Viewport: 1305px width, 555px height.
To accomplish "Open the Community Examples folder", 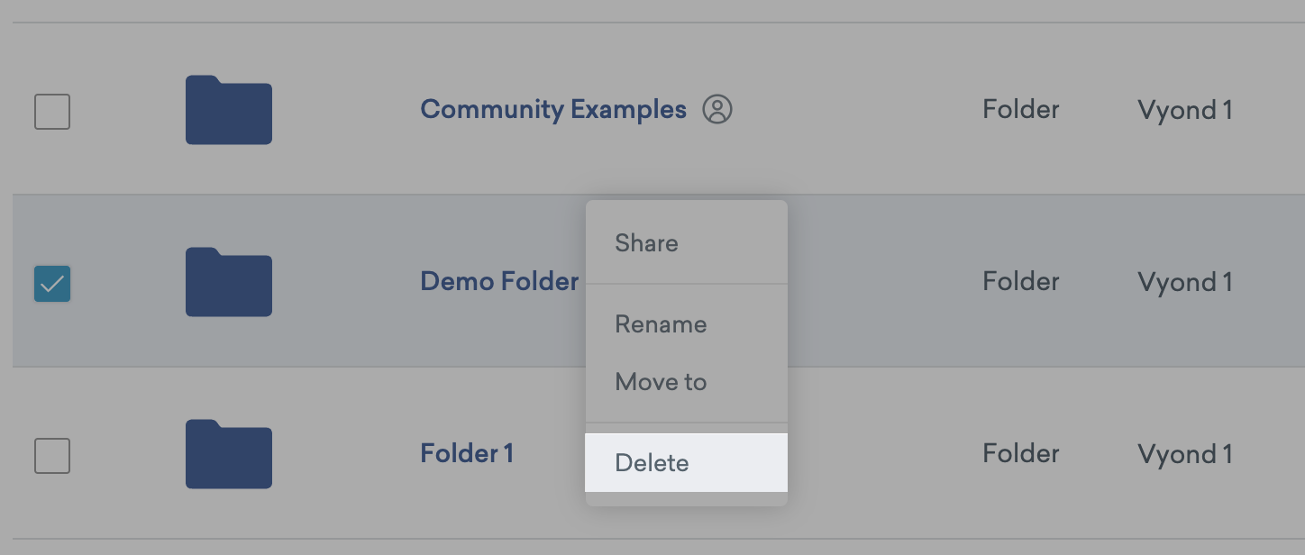I will point(552,108).
